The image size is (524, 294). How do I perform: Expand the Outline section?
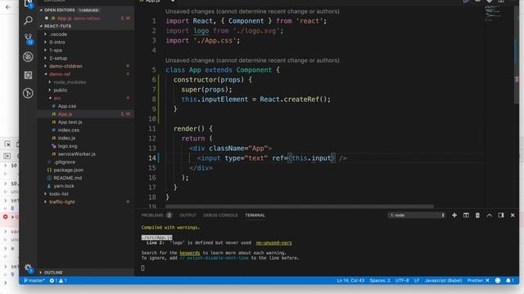click(x=53, y=272)
